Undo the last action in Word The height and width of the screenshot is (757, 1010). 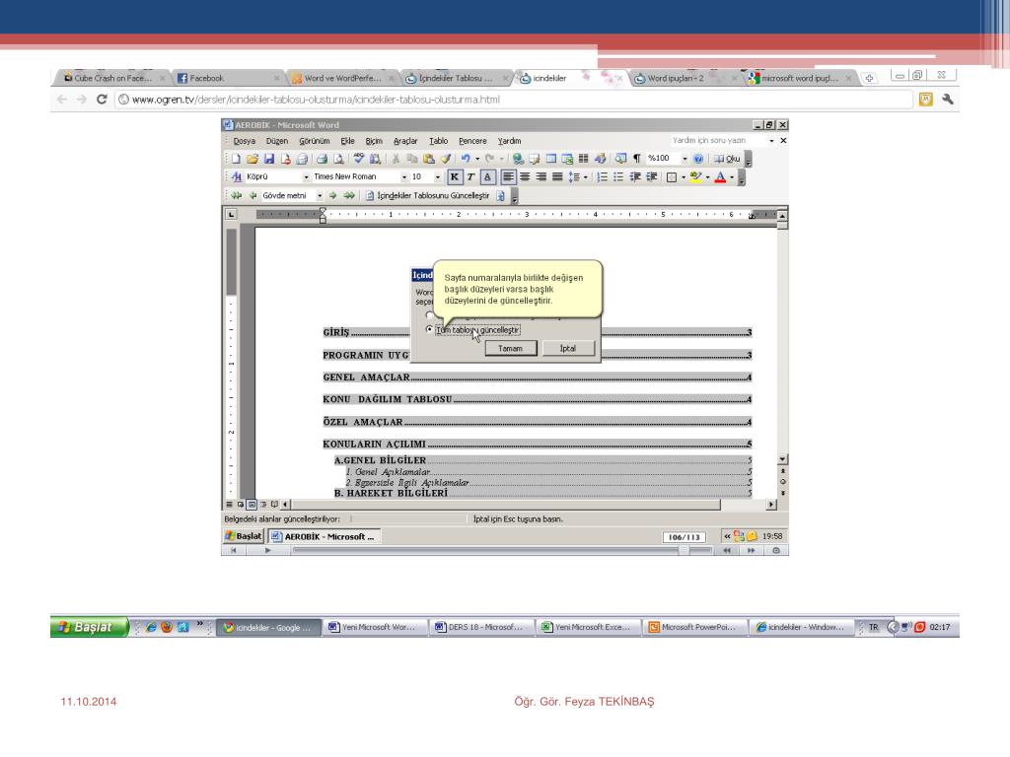[x=466, y=159]
